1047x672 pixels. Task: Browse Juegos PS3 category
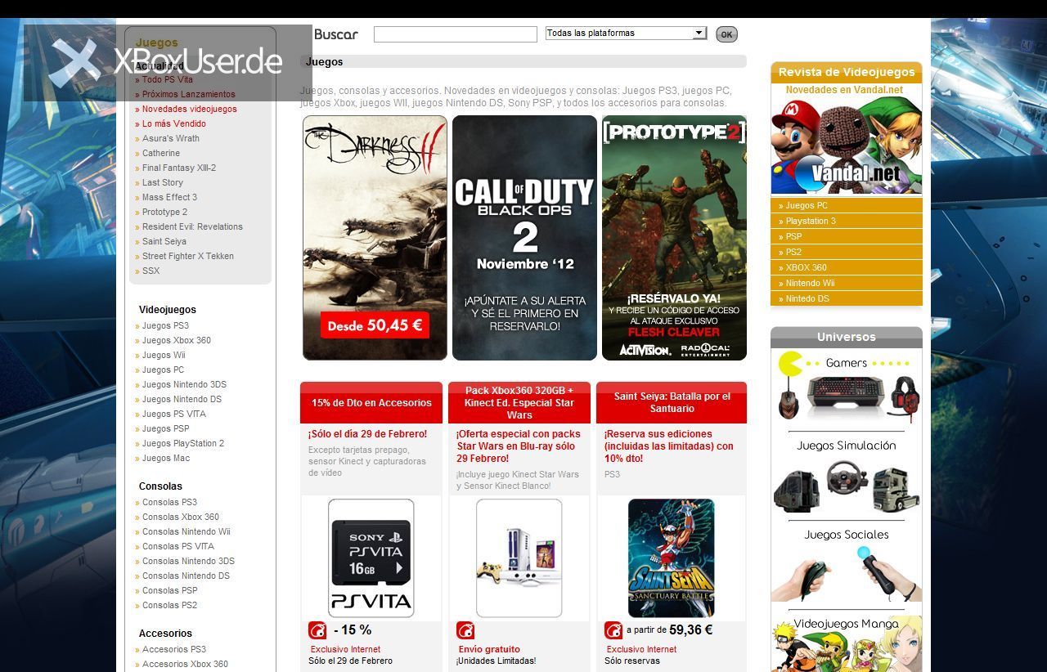pyautogui.click(x=165, y=325)
